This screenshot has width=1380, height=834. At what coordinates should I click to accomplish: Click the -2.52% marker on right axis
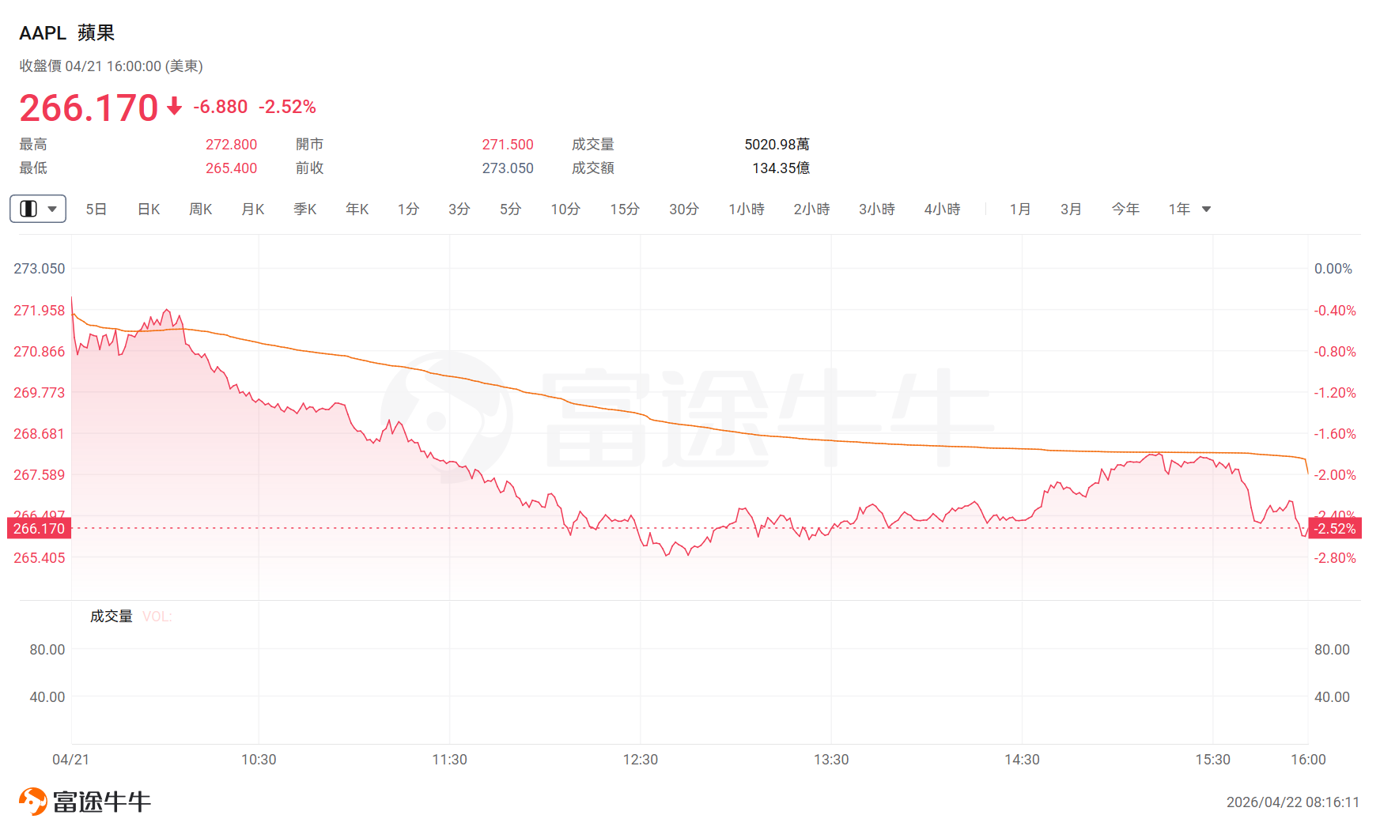coord(1335,528)
